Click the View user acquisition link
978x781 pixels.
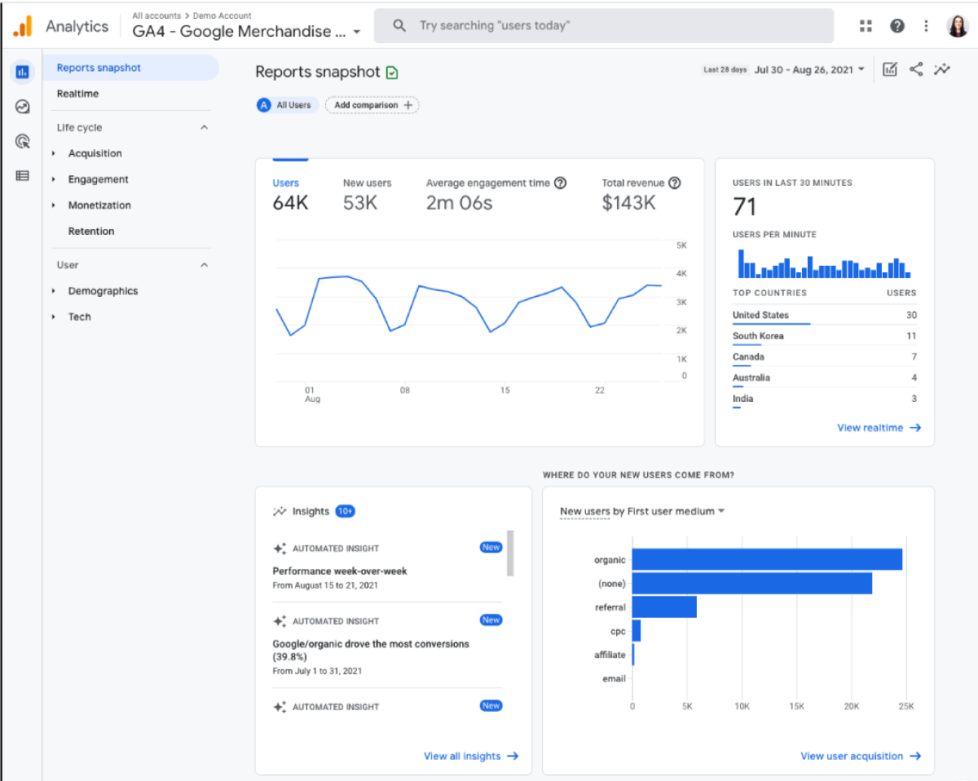(x=861, y=756)
